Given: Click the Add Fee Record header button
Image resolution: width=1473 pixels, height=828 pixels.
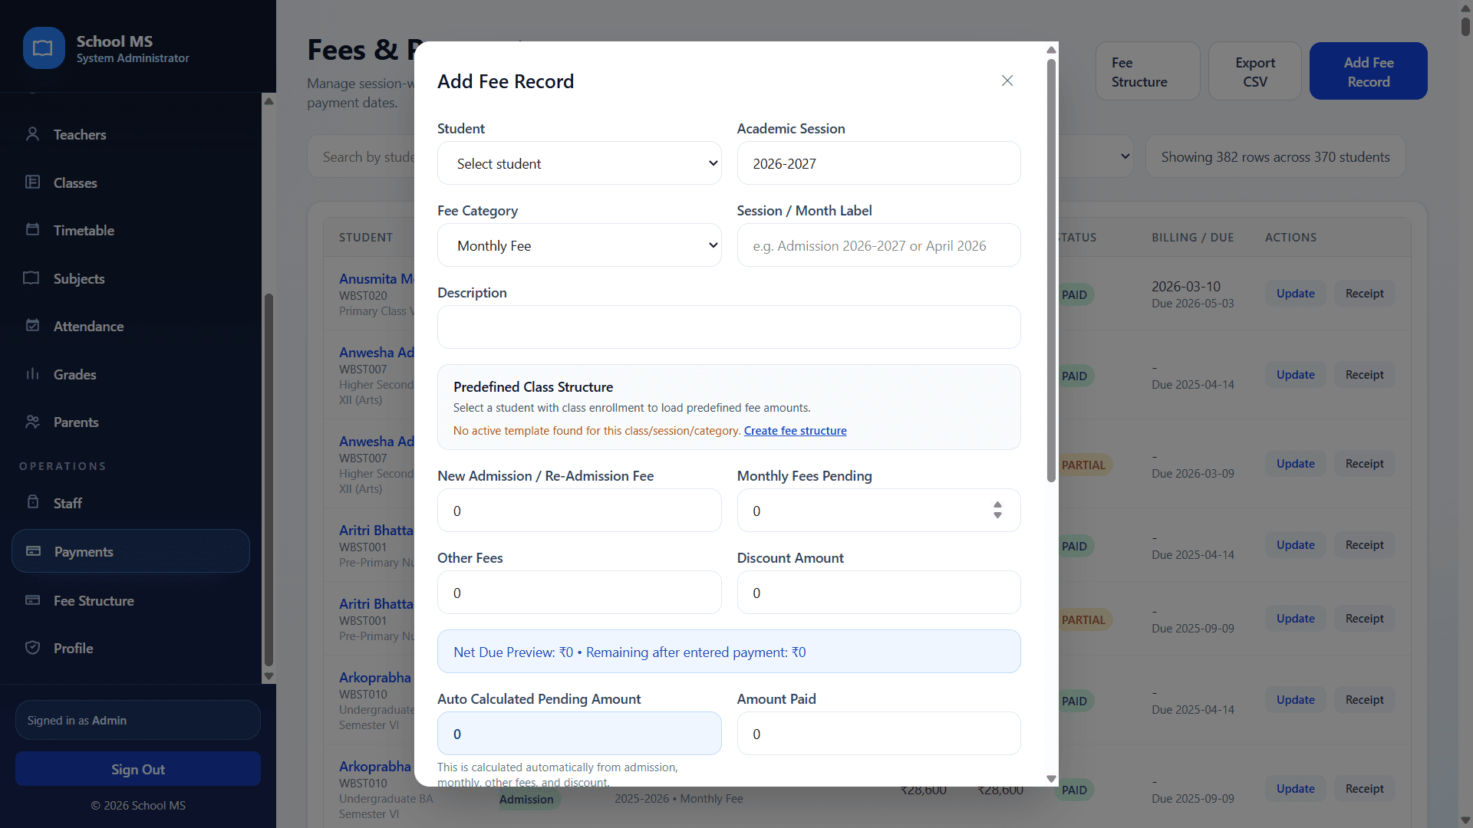Looking at the screenshot, I should tap(1368, 71).
